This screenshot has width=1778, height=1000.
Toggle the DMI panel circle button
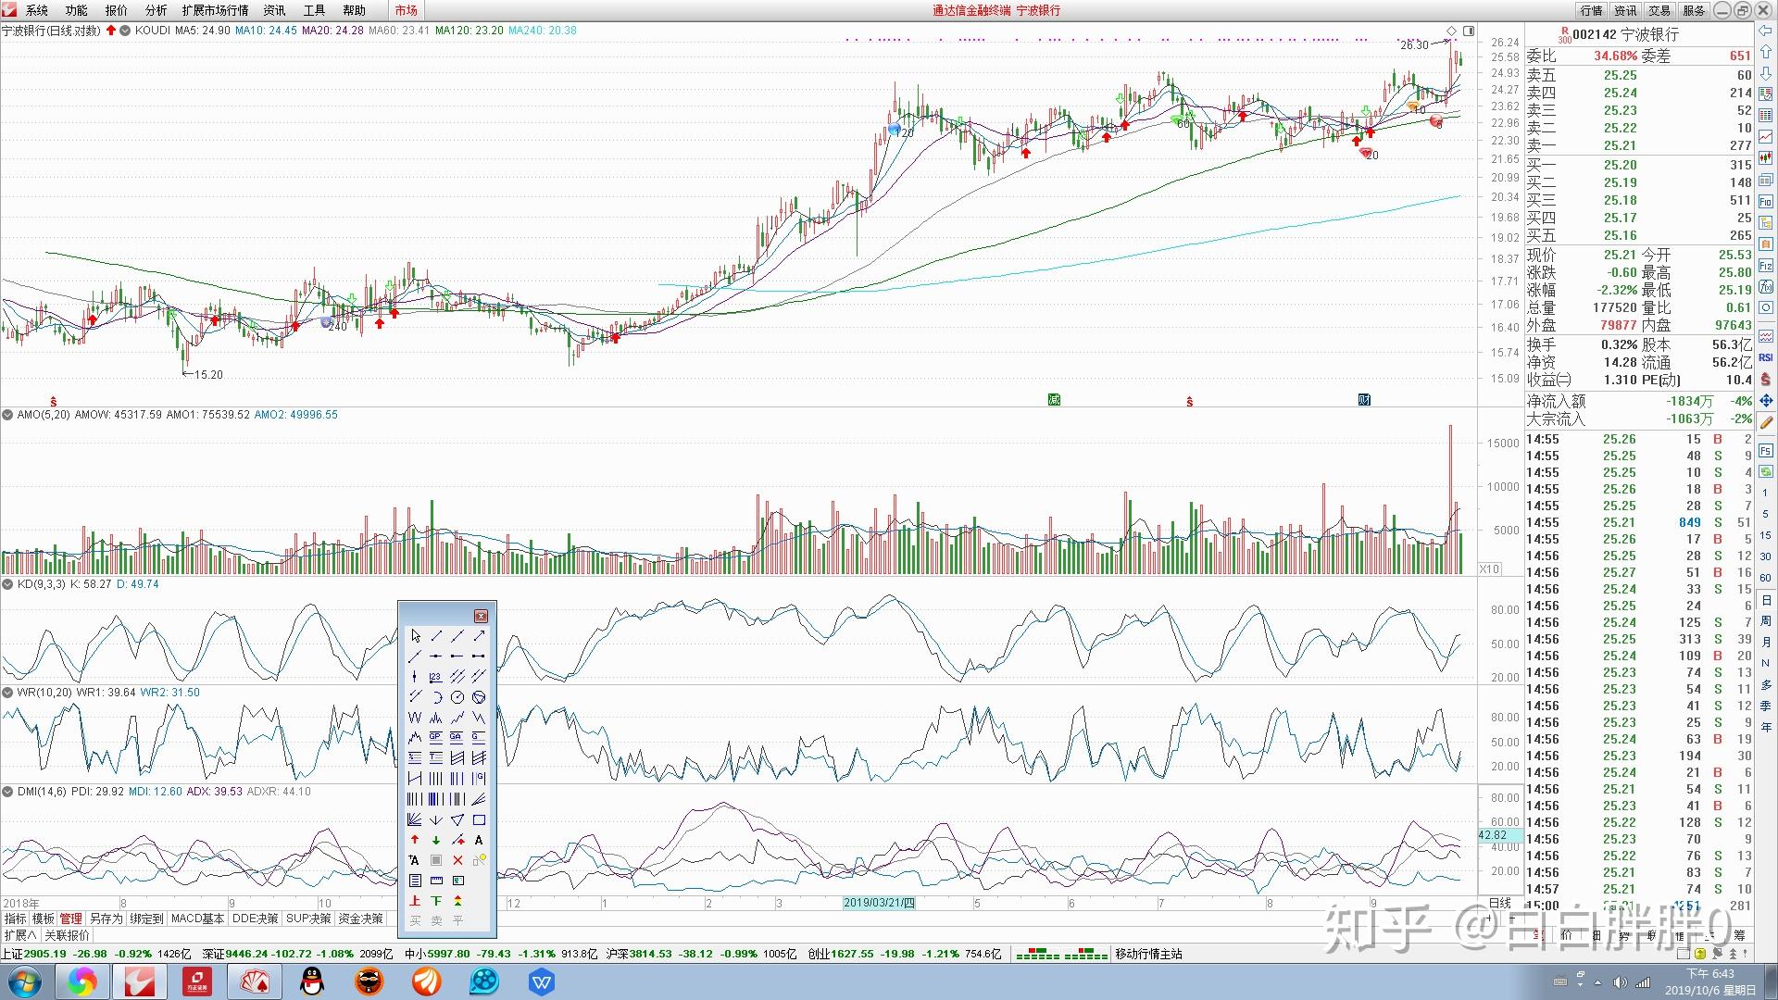pyautogui.click(x=7, y=792)
